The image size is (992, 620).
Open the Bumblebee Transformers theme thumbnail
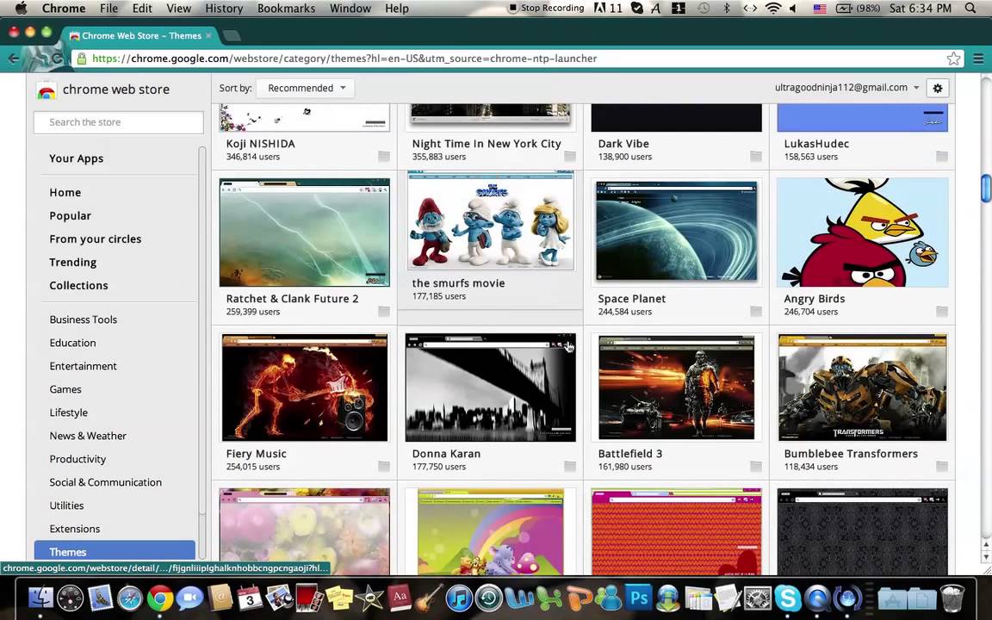(862, 387)
